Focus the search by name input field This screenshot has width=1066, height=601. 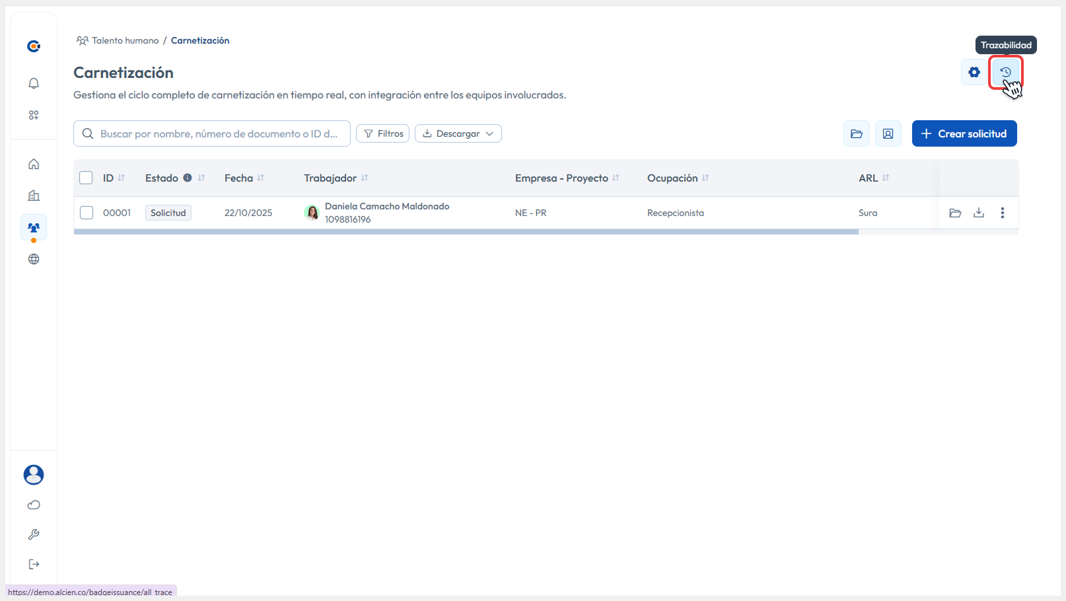tap(218, 133)
